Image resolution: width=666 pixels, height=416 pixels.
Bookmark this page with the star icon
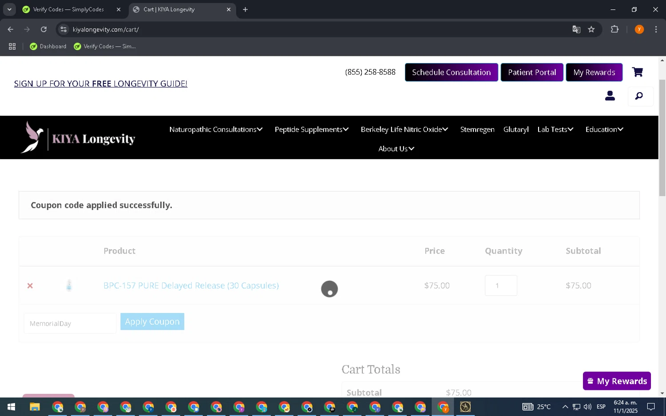click(591, 29)
